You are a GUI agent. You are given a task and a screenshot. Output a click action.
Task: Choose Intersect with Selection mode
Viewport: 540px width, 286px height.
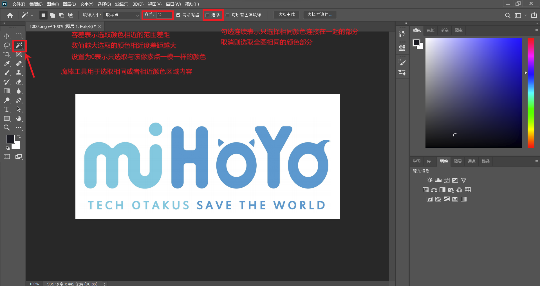click(x=71, y=15)
